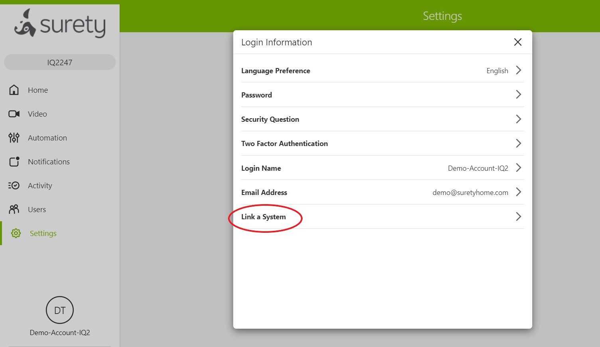600x347 pixels.
Task: Select the Home icon in the sidebar
Action: pyautogui.click(x=14, y=90)
